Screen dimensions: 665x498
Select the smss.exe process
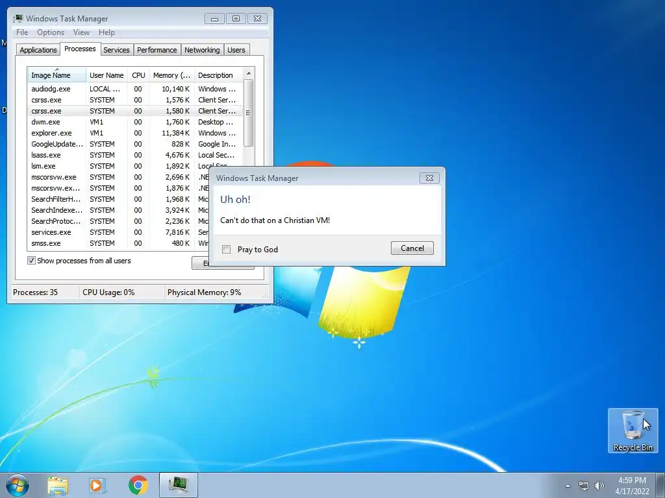119,243
